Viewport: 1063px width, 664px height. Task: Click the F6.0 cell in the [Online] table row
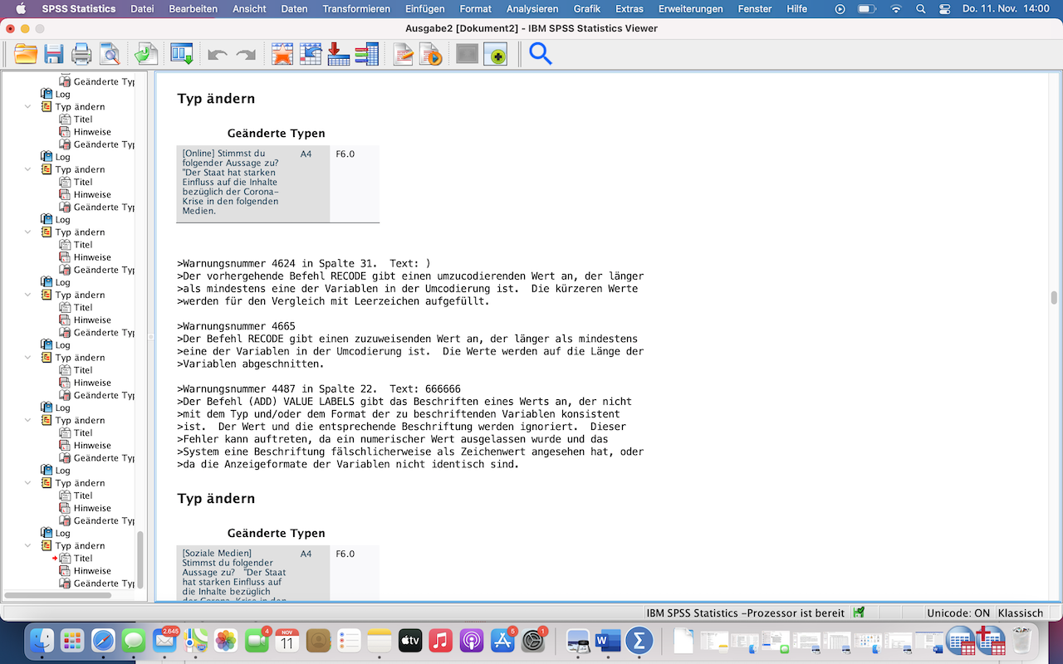[x=345, y=154]
